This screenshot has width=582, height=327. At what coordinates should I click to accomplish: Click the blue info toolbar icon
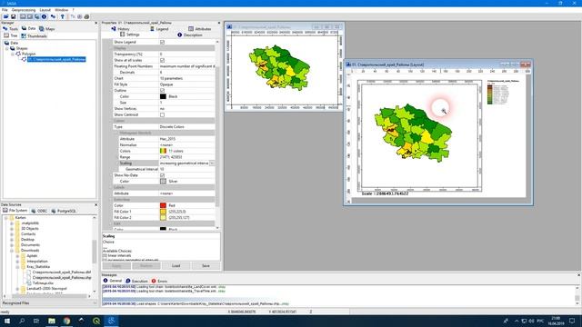44,16
